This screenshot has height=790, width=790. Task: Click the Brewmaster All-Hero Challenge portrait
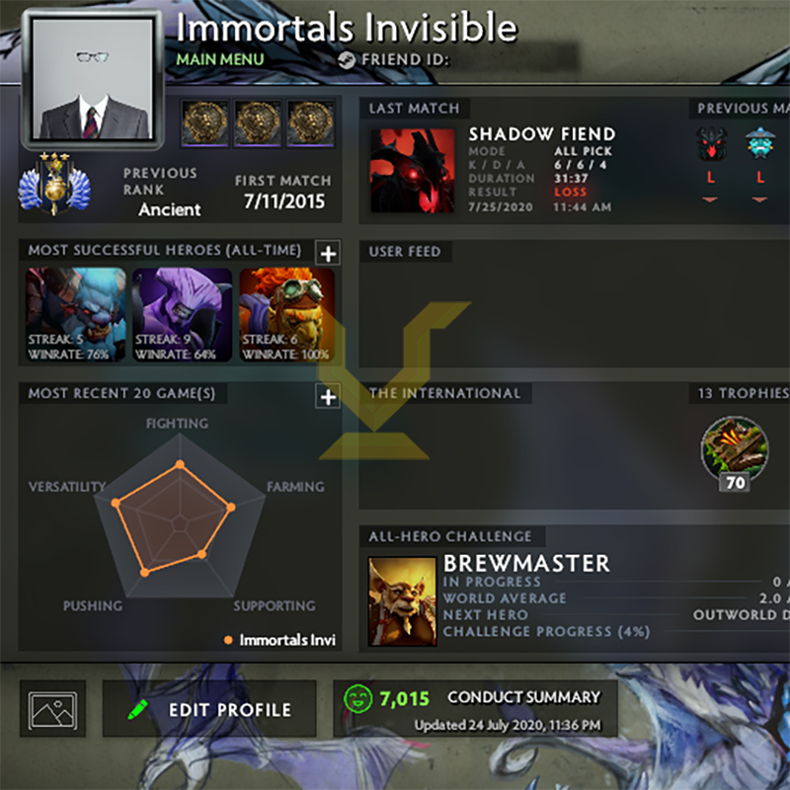tap(402, 600)
